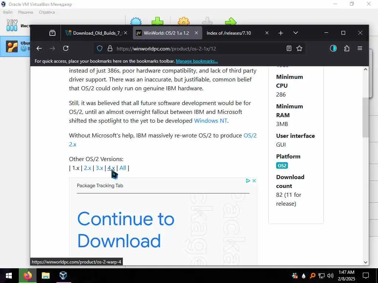Screen dimensions: 378x283
Task: Close the Index of /releases tab
Action: [x=267, y=33]
